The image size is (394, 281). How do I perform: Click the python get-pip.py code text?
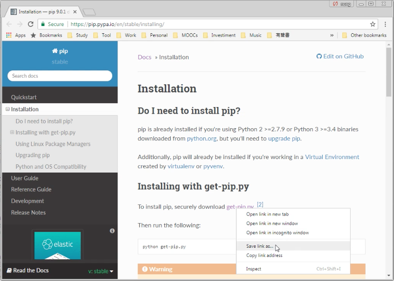[x=164, y=247]
